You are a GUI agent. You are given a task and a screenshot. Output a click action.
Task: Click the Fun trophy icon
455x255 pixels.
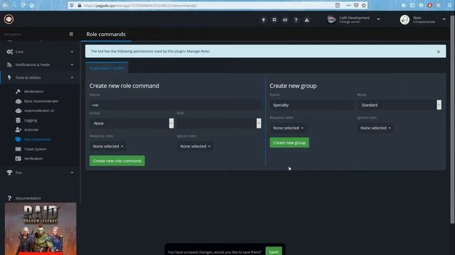pos(9,172)
